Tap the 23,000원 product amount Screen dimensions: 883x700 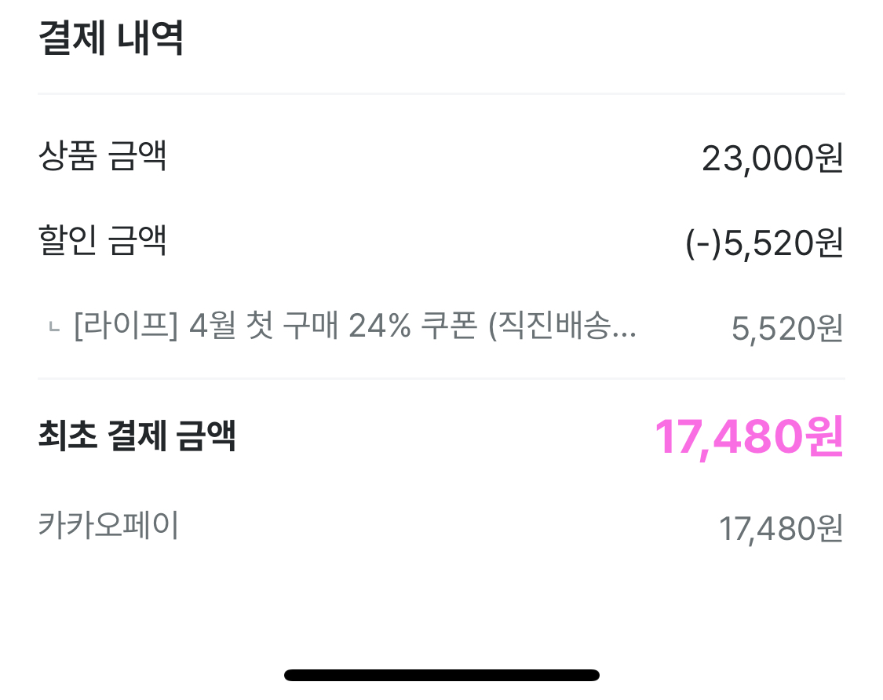(772, 159)
